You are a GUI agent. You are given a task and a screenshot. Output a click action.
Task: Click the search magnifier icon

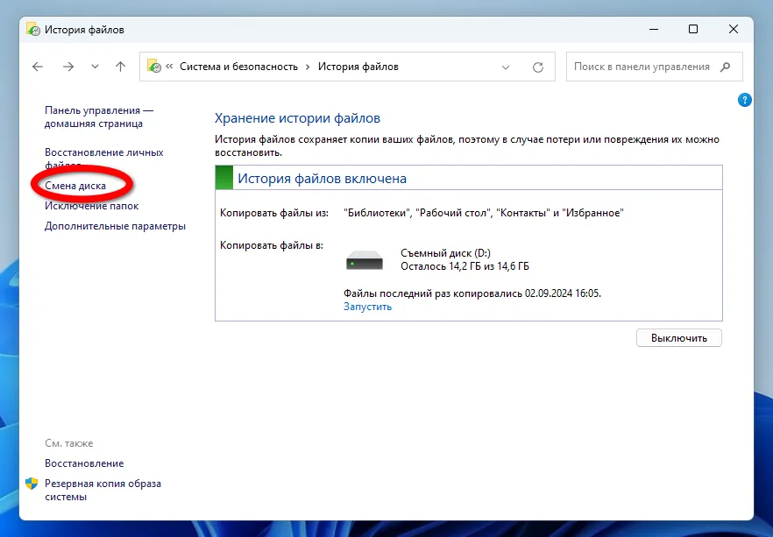[x=725, y=67]
